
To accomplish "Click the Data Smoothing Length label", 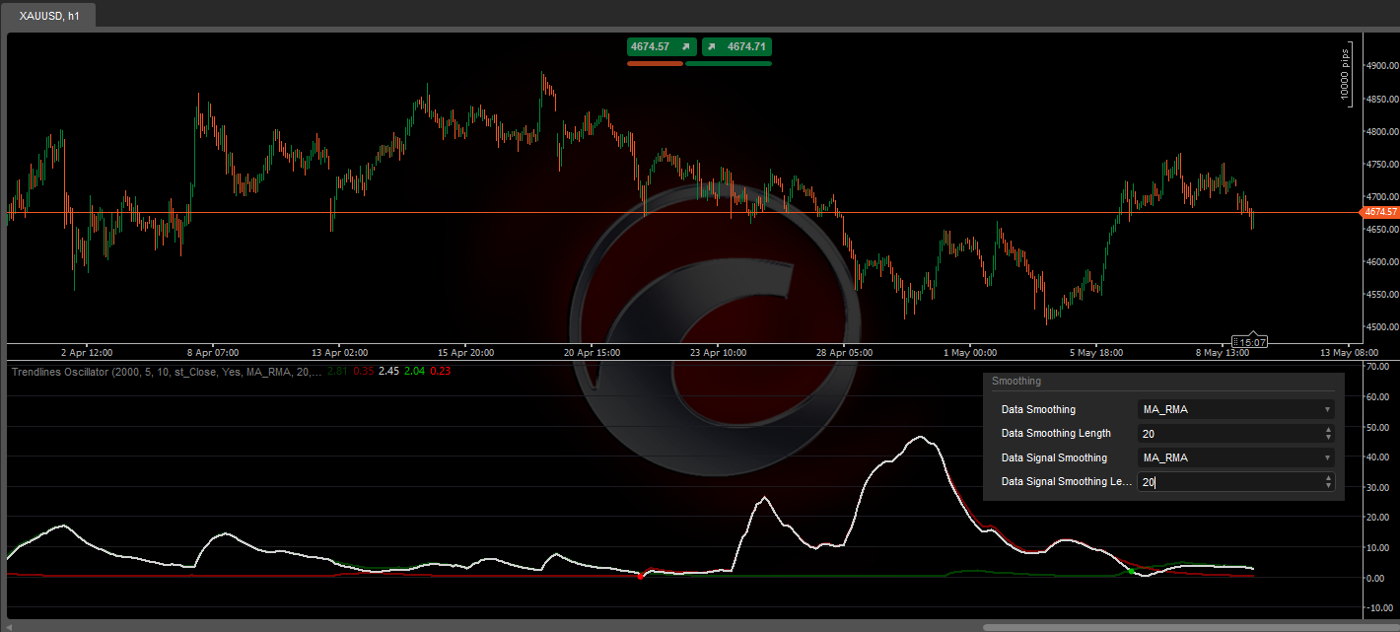I will tap(1056, 433).
